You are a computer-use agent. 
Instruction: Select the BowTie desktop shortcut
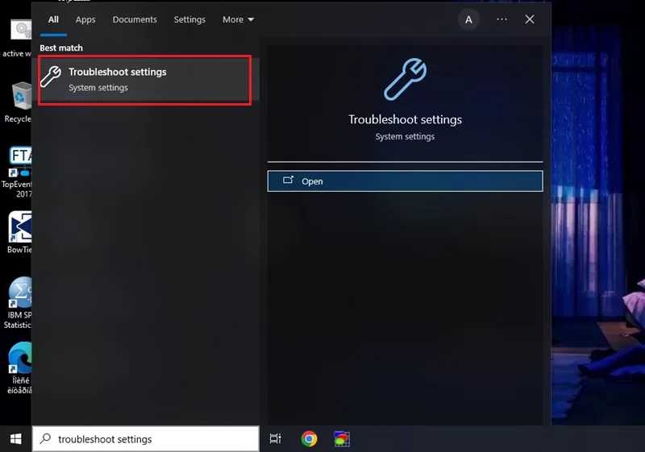(19, 232)
